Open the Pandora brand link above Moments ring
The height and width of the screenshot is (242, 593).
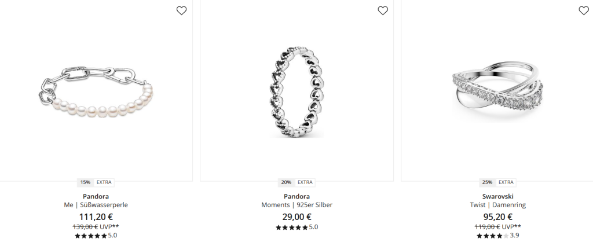pyautogui.click(x=297, y=196)
